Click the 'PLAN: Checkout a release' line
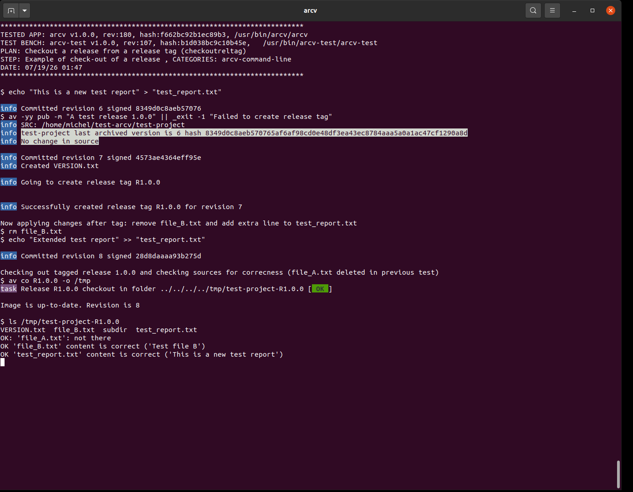This screenshot has height=492, width=633. pyautogui.click(x=123, y=51)
